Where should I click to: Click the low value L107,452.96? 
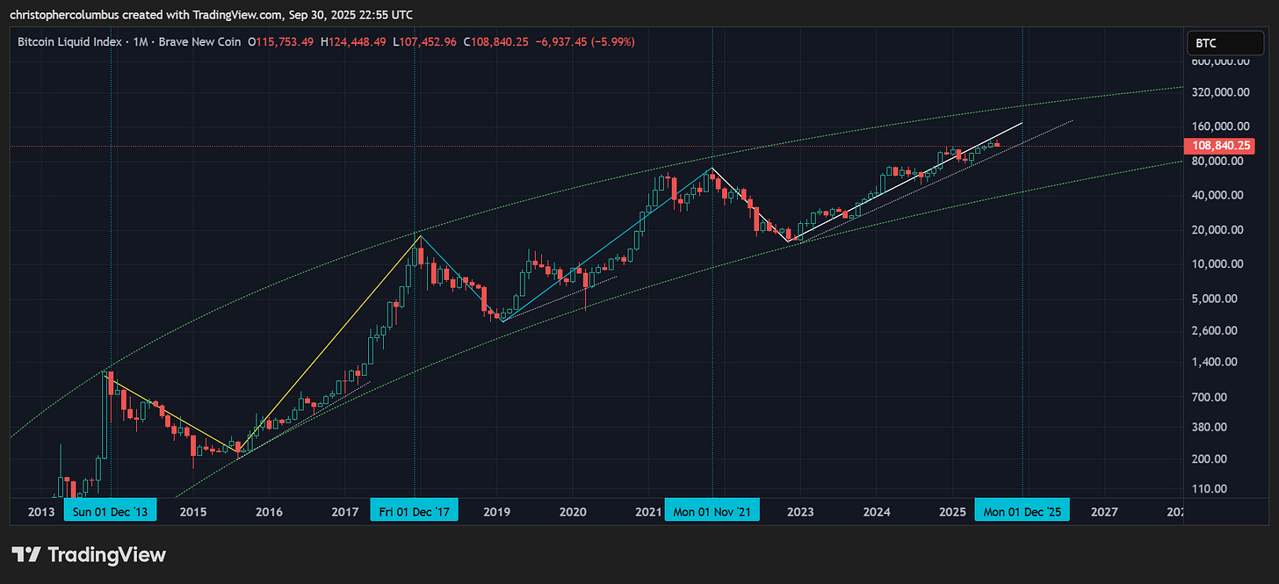point(424,42)
